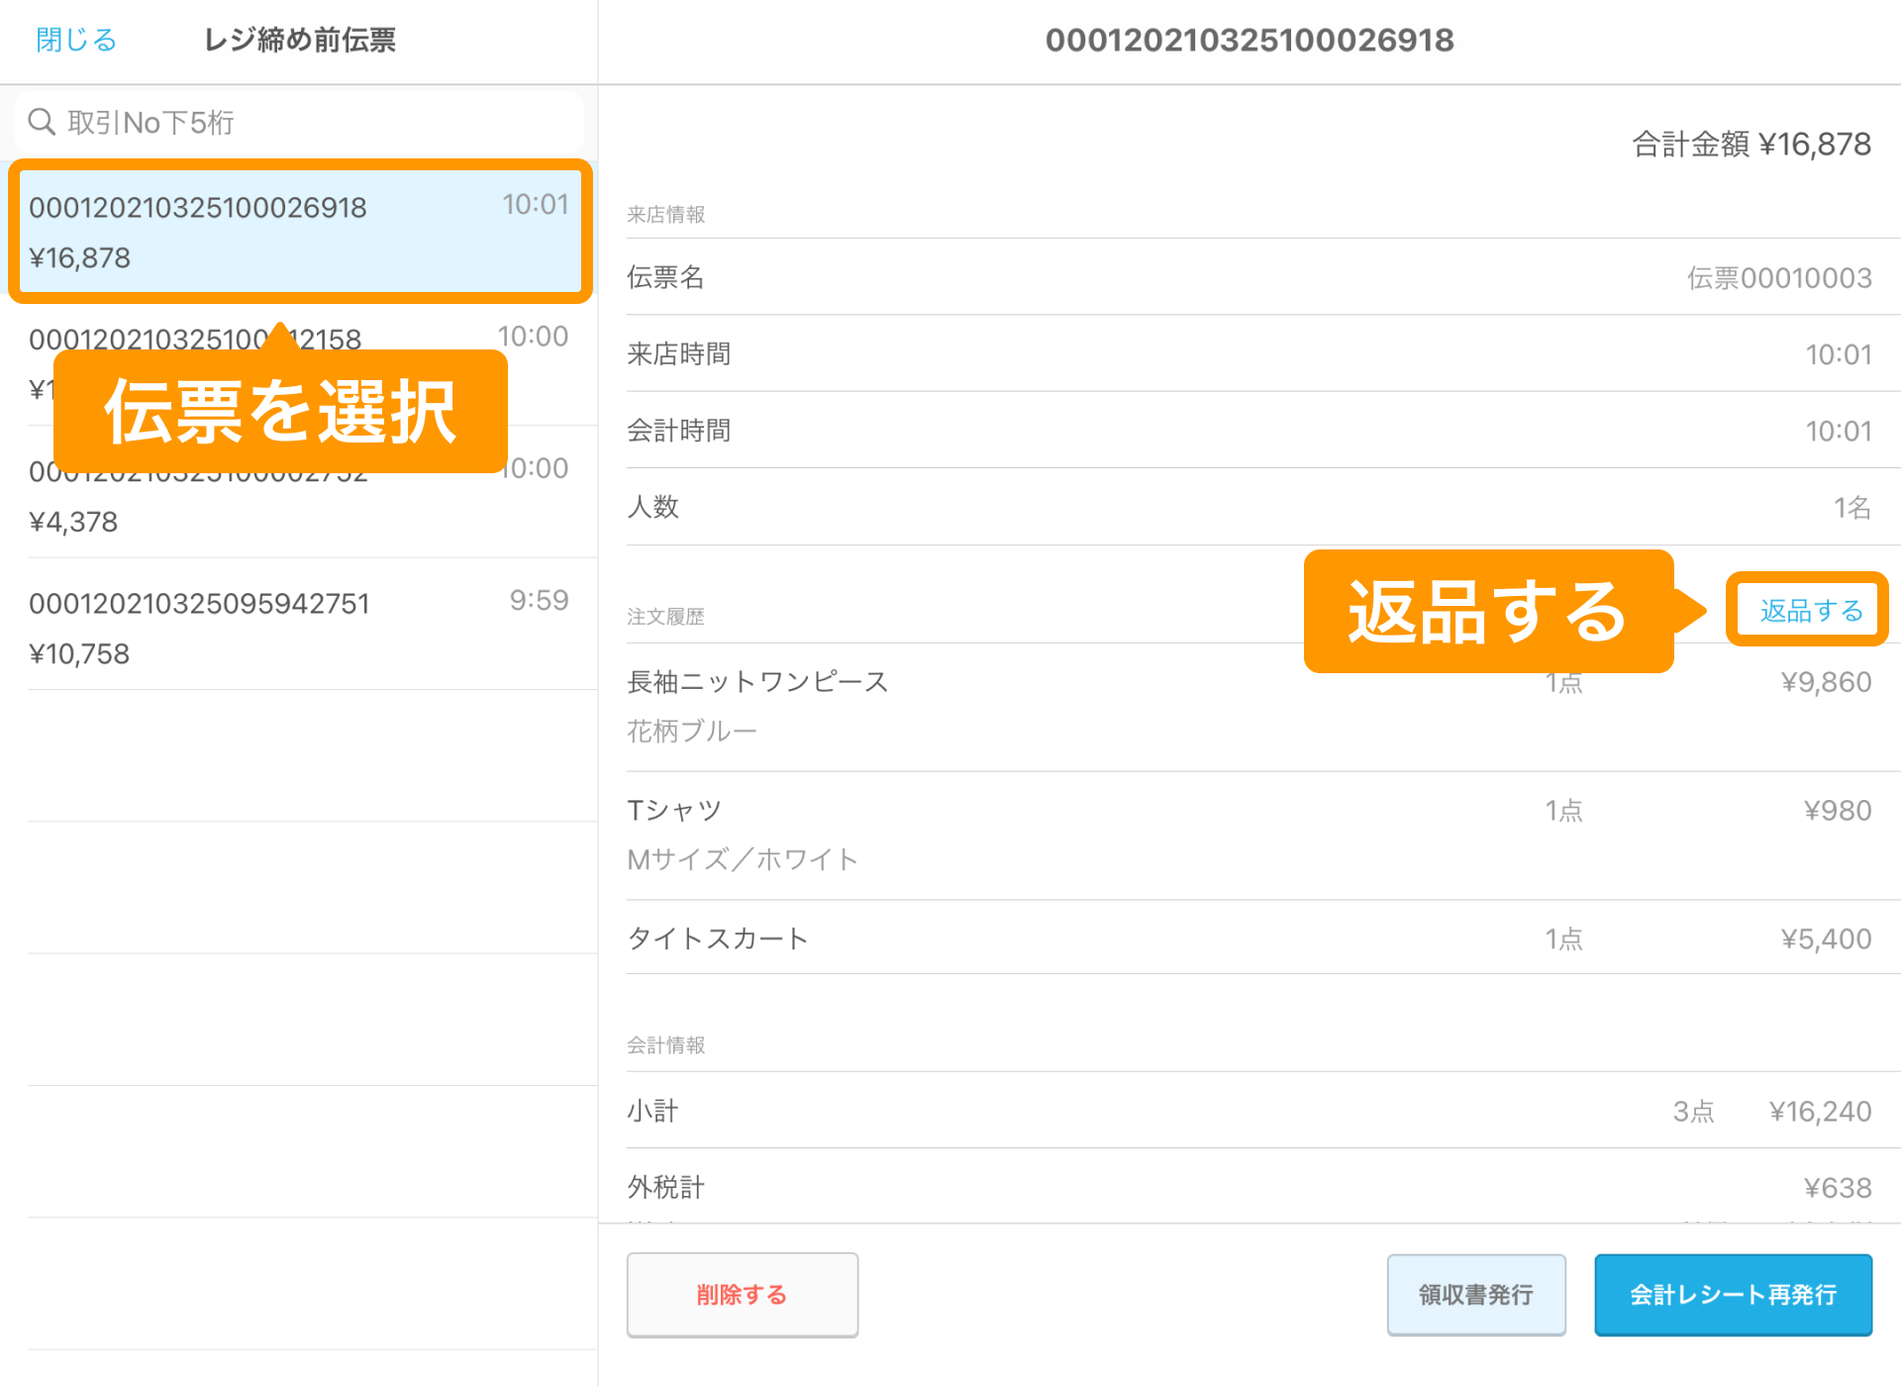The height and width of the screenshot is (1386, 1901).
Task: Click 閉じる to close the screen
Action: 74,40
